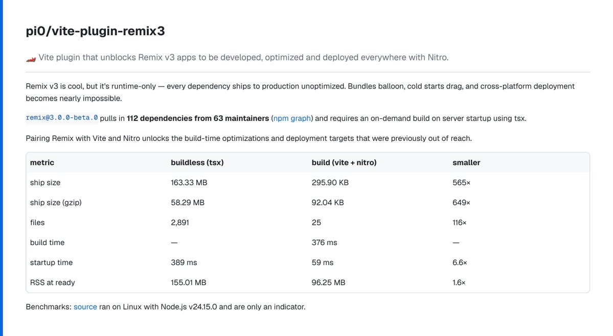Select the "buildless (tsx)" column header

tap(197, 163)
